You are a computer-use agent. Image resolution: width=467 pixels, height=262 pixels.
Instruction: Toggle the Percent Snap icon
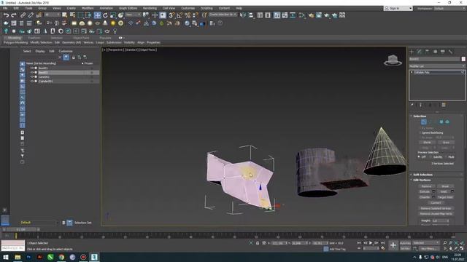point(188,15)
